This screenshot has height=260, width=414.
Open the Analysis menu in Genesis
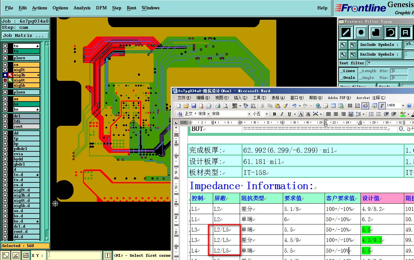(82, 8)
